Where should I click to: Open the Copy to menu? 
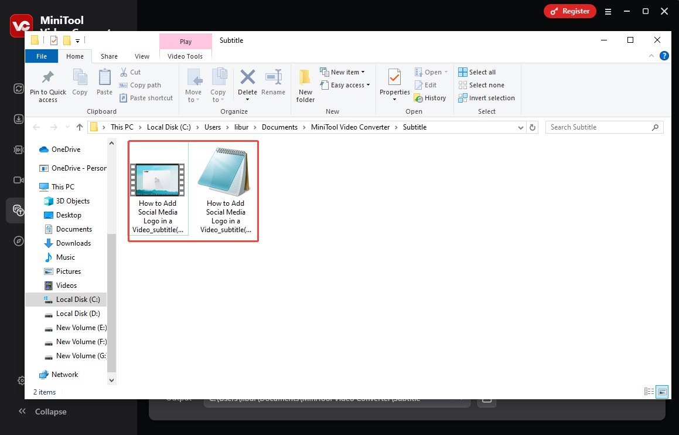(x=218, y=86)
